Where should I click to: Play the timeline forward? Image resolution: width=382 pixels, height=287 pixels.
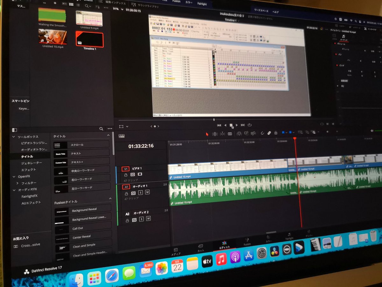[237, 125]
